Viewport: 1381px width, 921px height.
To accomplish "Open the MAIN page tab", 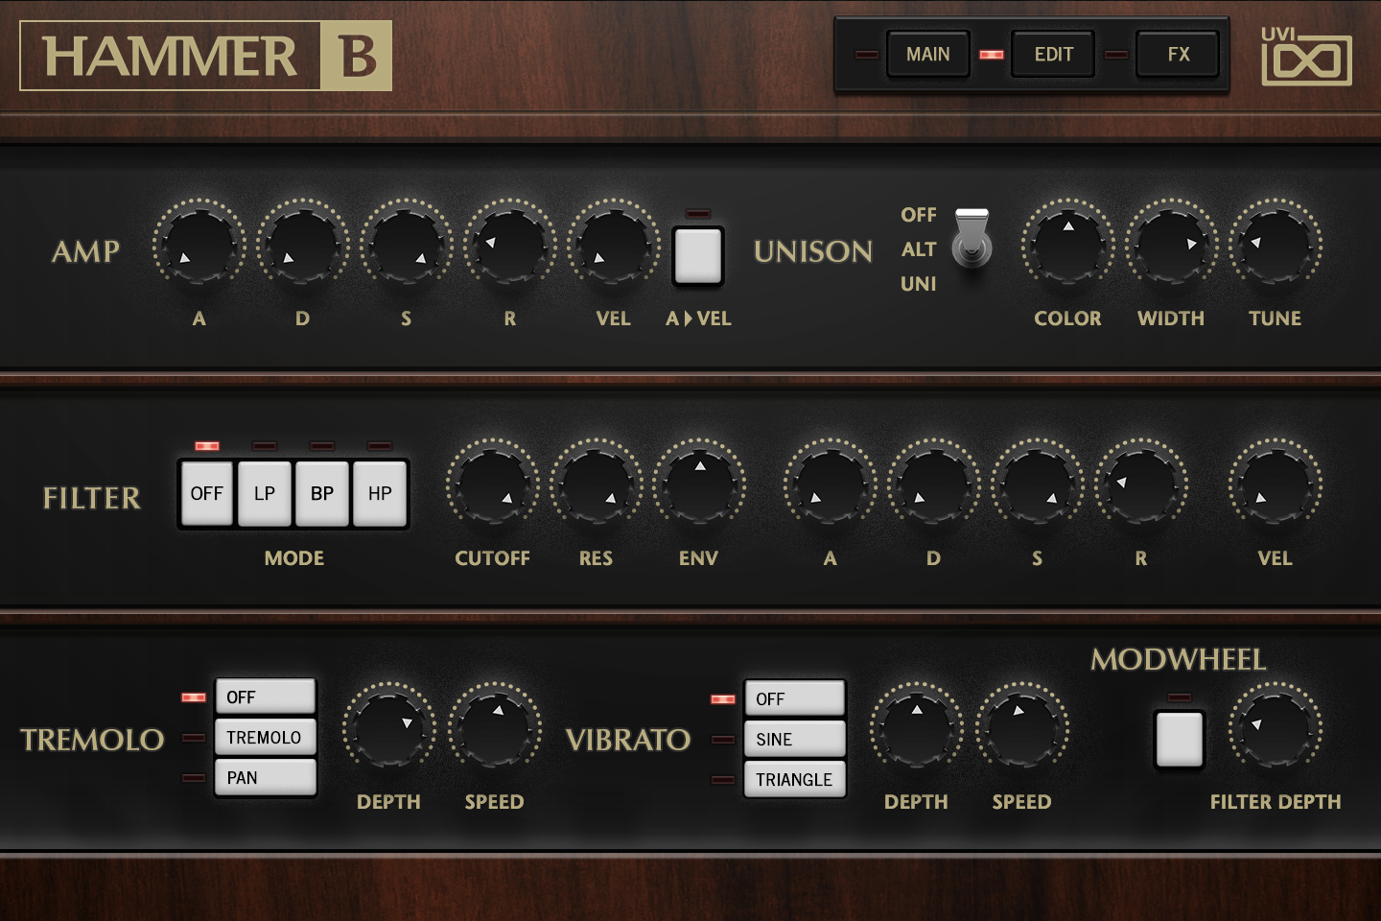I will tap(927, 55).
